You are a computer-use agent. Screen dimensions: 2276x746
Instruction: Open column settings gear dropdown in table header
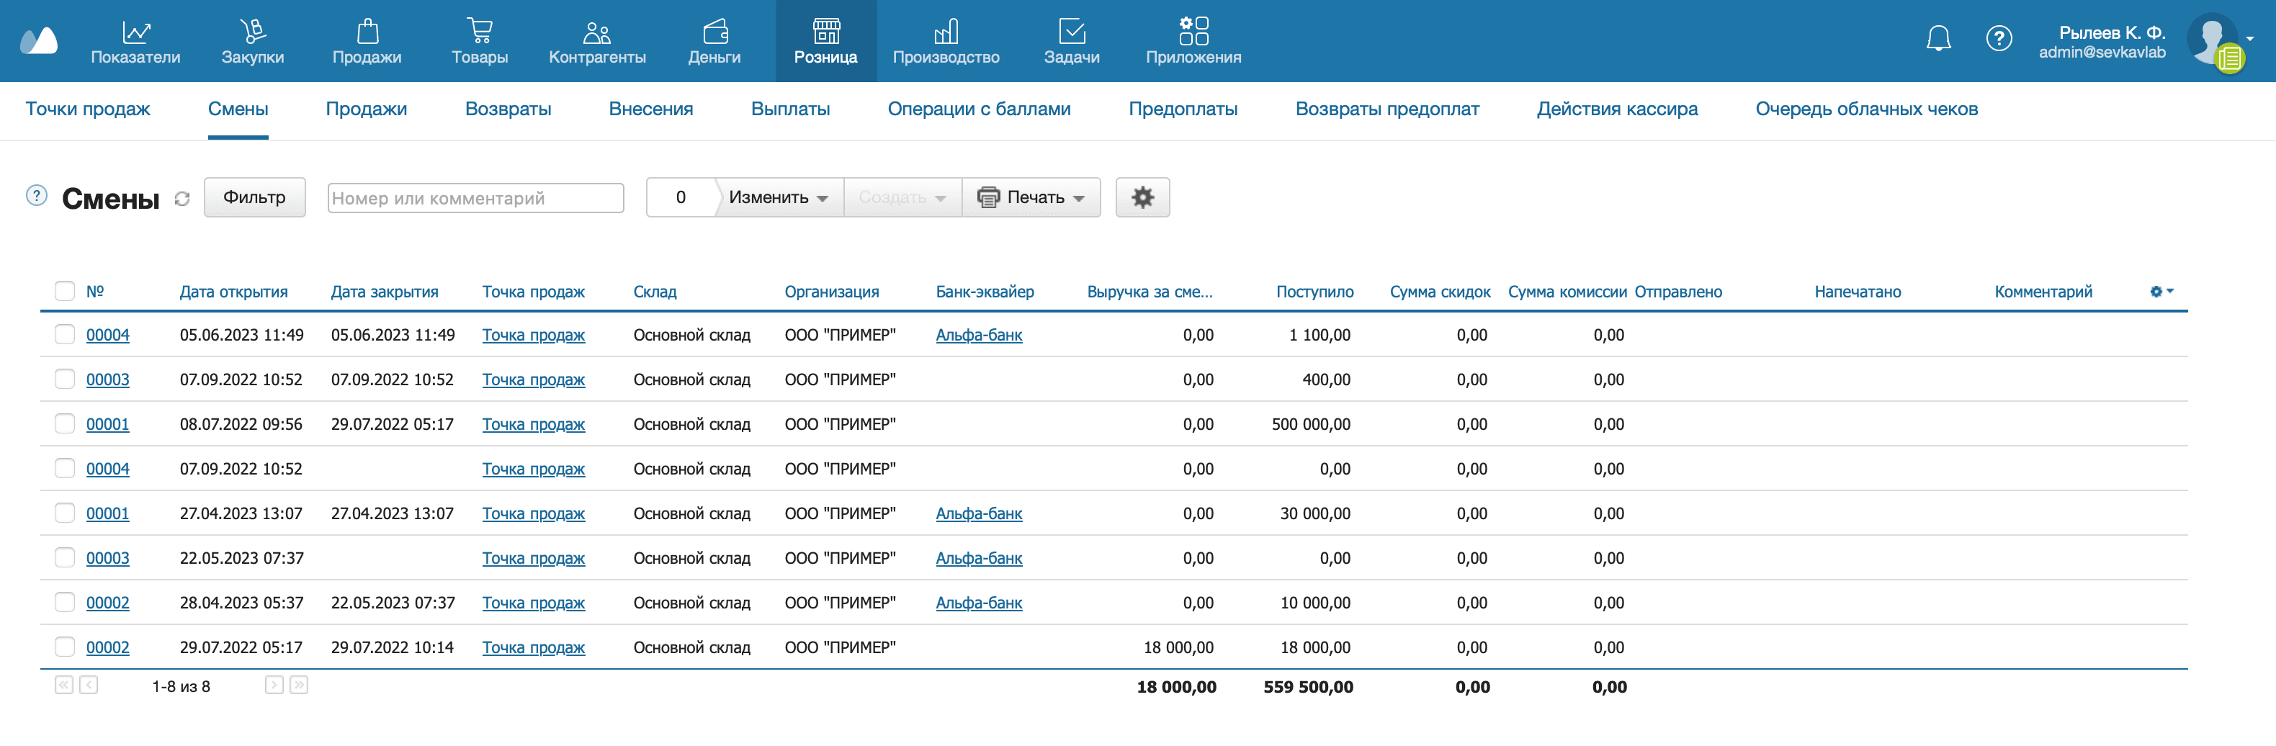(2160, 292)
